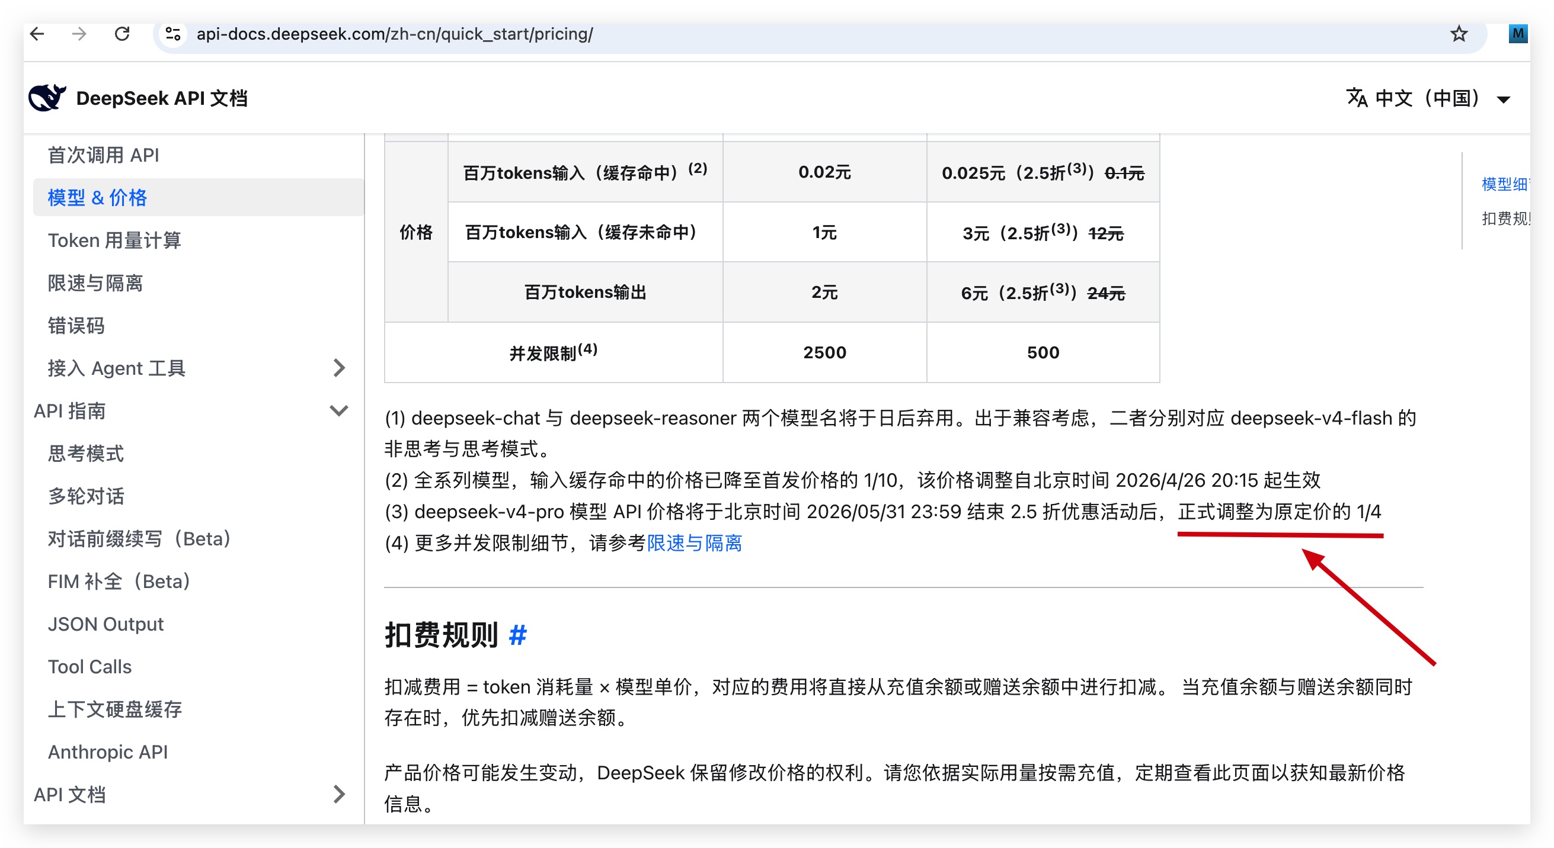
Task: Click the browser forward arrow
Action: point(79,34)
